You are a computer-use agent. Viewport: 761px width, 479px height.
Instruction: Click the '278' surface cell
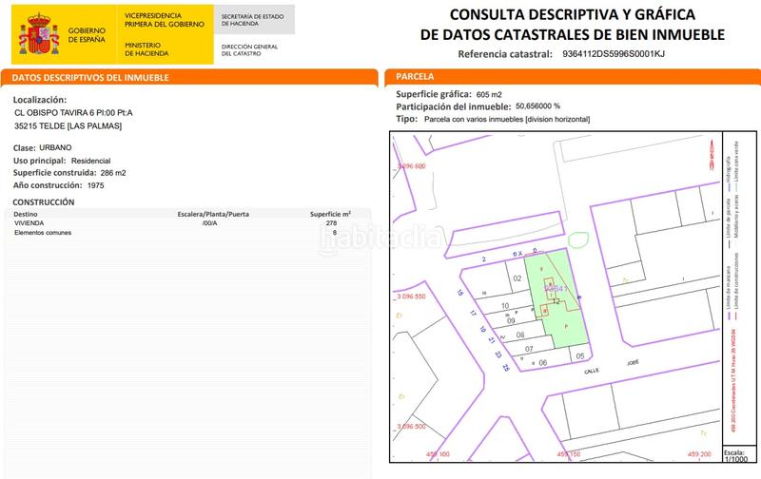point(331,223)
